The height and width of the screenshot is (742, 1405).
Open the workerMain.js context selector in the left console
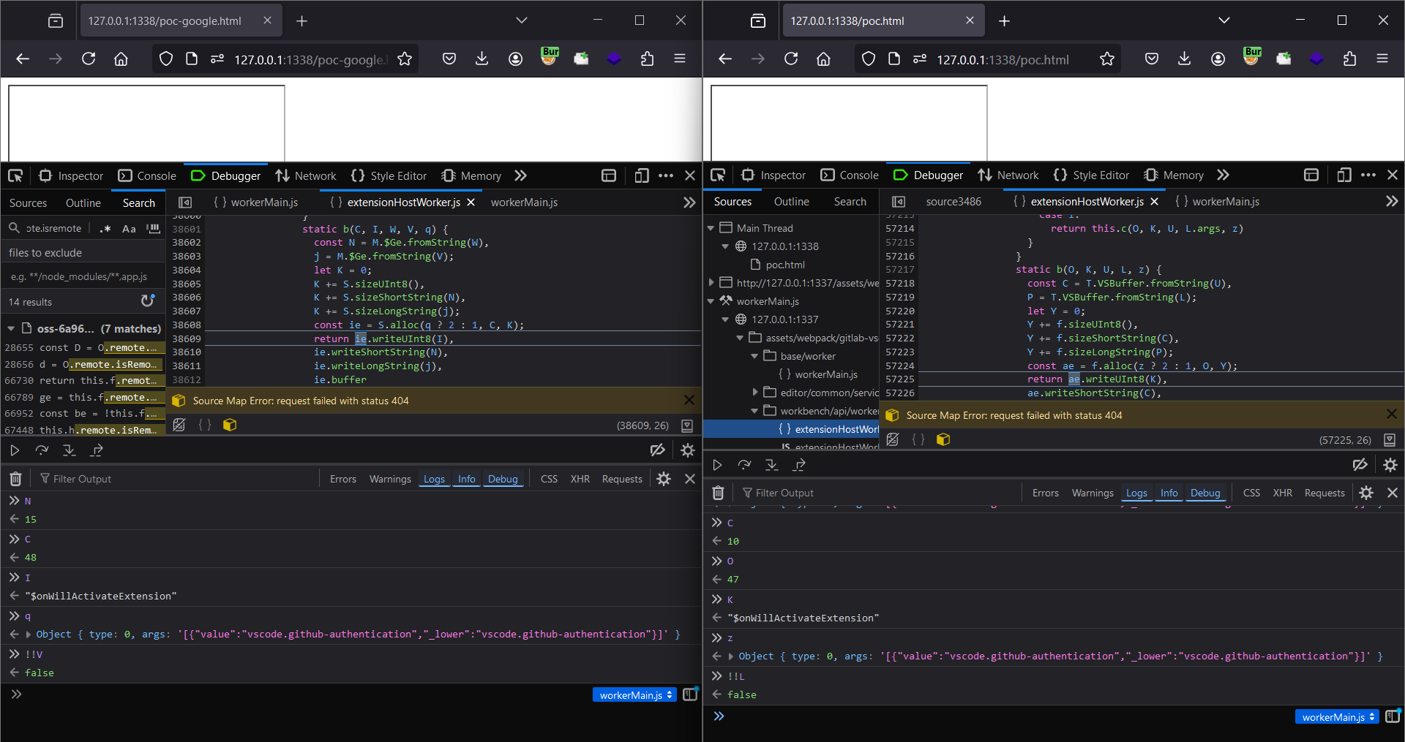pyautogui.click(x=636, y=695)
